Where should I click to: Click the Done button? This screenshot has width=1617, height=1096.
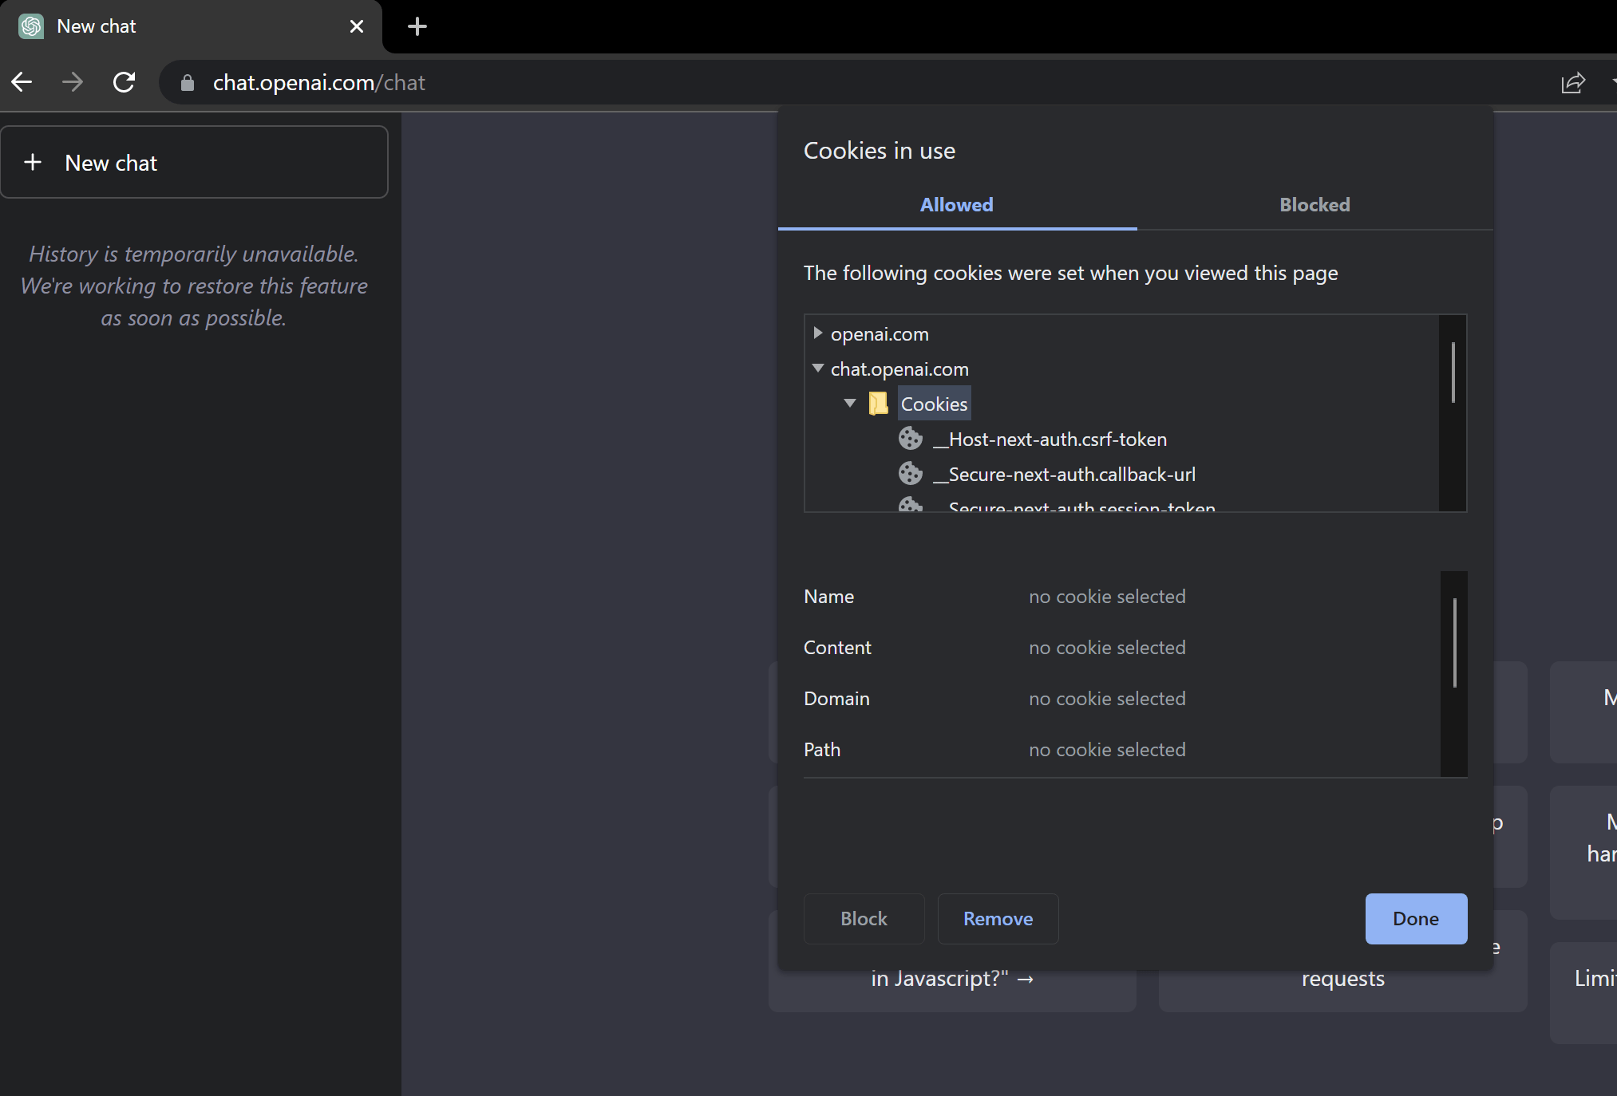point(1416,918)
